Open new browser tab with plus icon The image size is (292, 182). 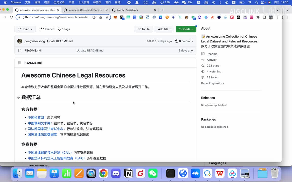click(x=163, y=10)
